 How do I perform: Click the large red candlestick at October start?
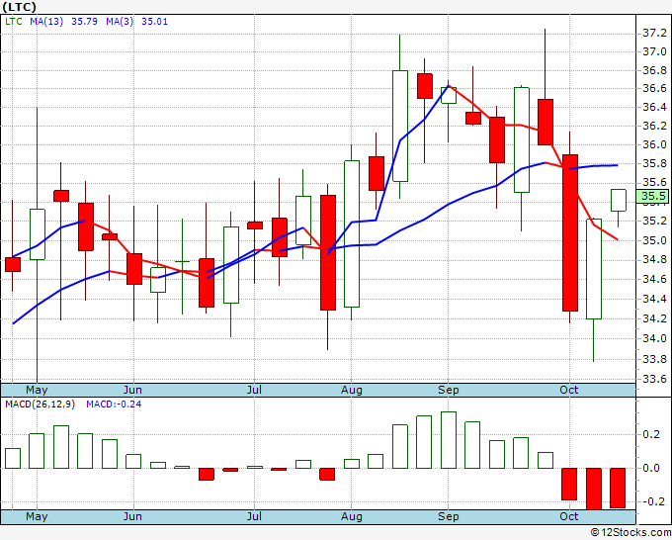pos(570,232)
